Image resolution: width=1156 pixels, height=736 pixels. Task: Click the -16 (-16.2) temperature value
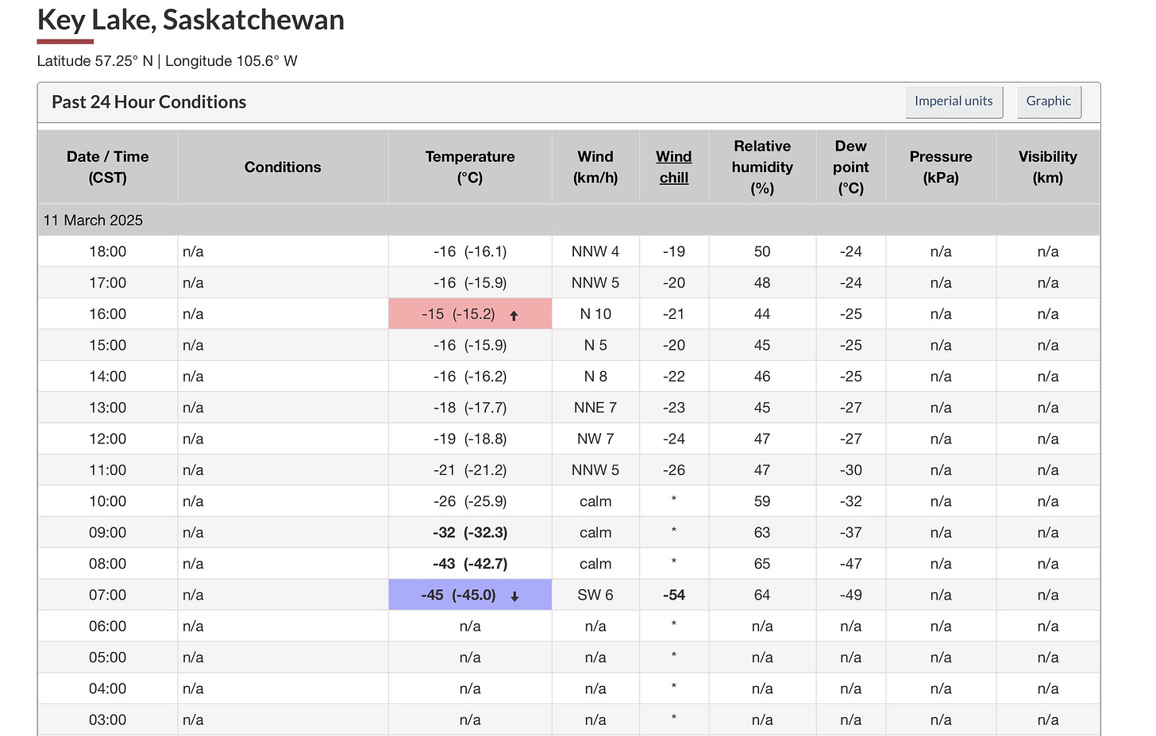coord(470,376)
